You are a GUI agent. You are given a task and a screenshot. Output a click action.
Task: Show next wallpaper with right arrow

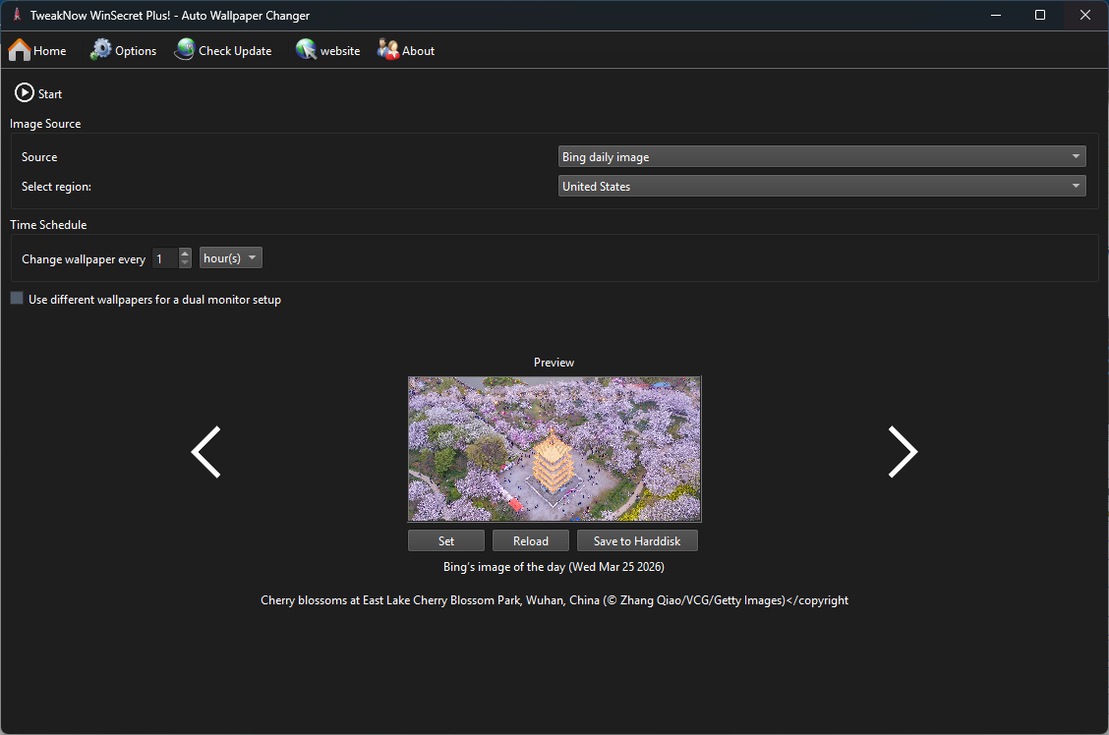pos(902,452)
